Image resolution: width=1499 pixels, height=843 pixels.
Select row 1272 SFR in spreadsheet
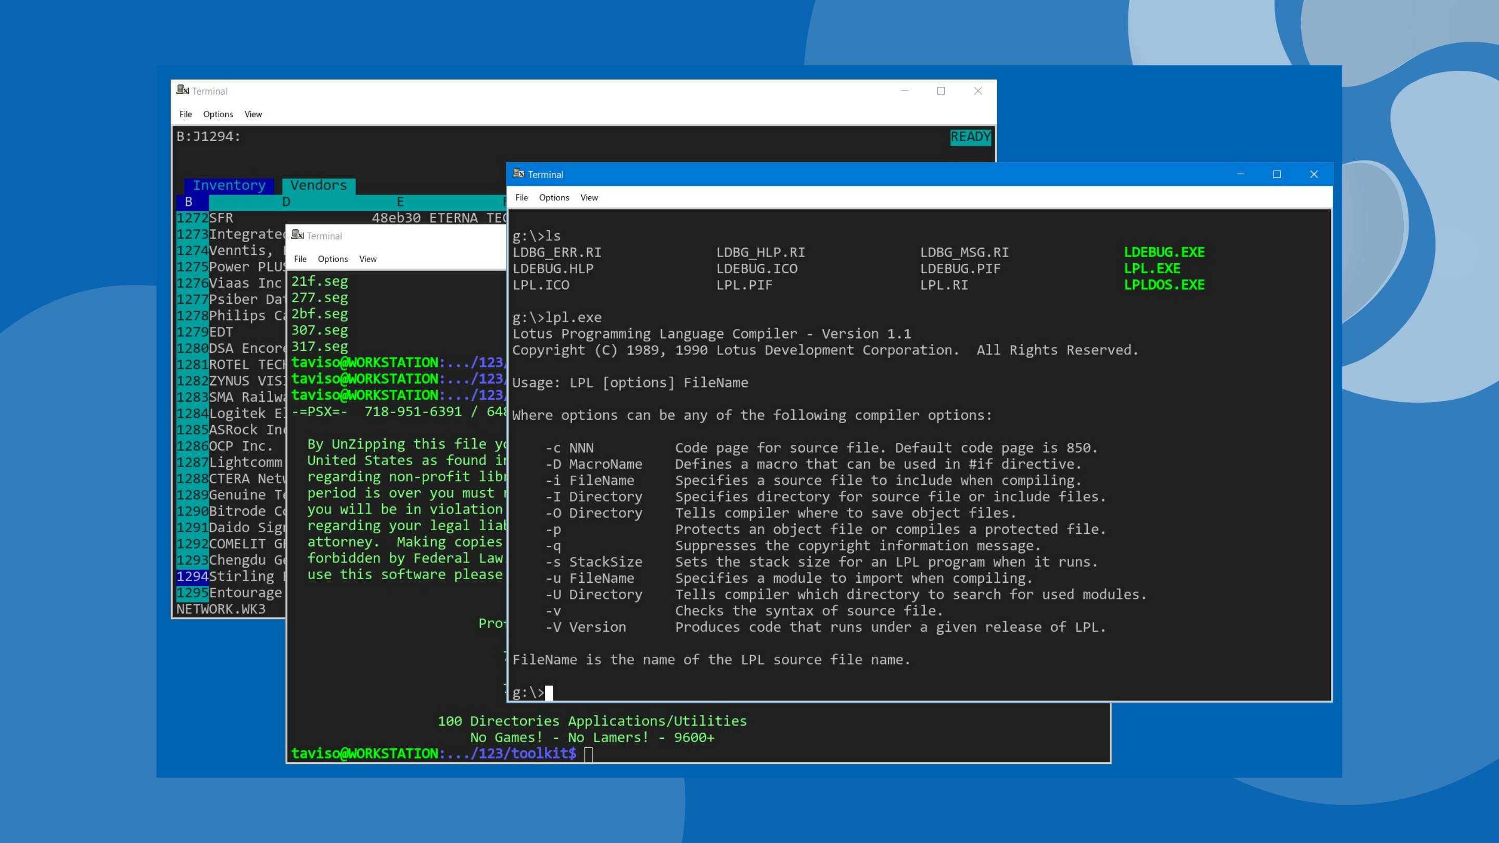click(221, 218)
